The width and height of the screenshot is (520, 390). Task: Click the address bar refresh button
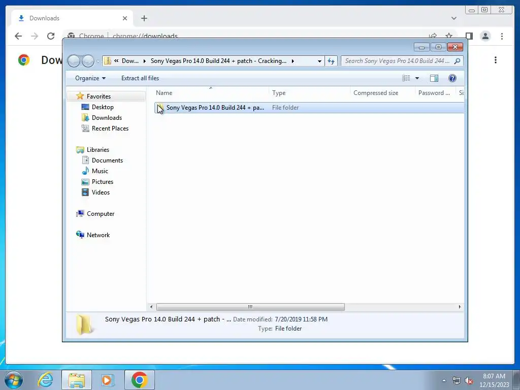pyautogui.click(x=331, y=61)
